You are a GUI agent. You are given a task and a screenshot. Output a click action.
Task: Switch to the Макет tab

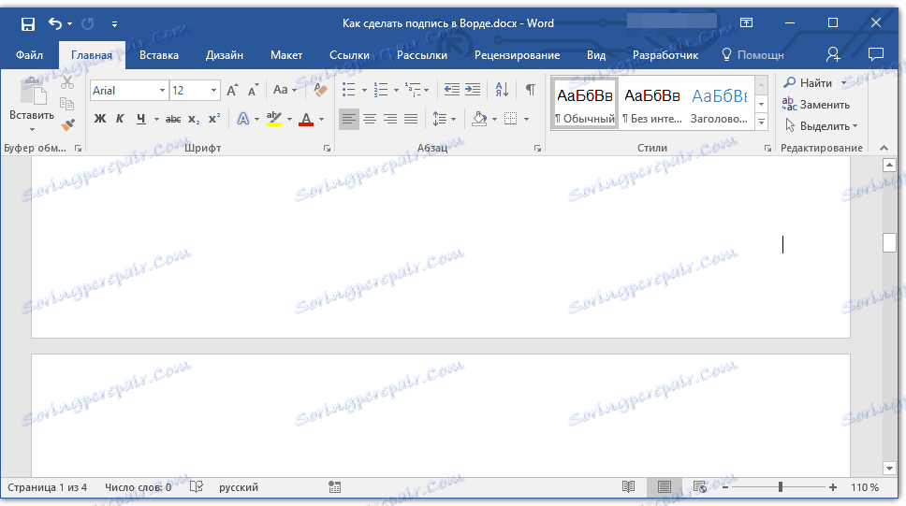point(286,55)
